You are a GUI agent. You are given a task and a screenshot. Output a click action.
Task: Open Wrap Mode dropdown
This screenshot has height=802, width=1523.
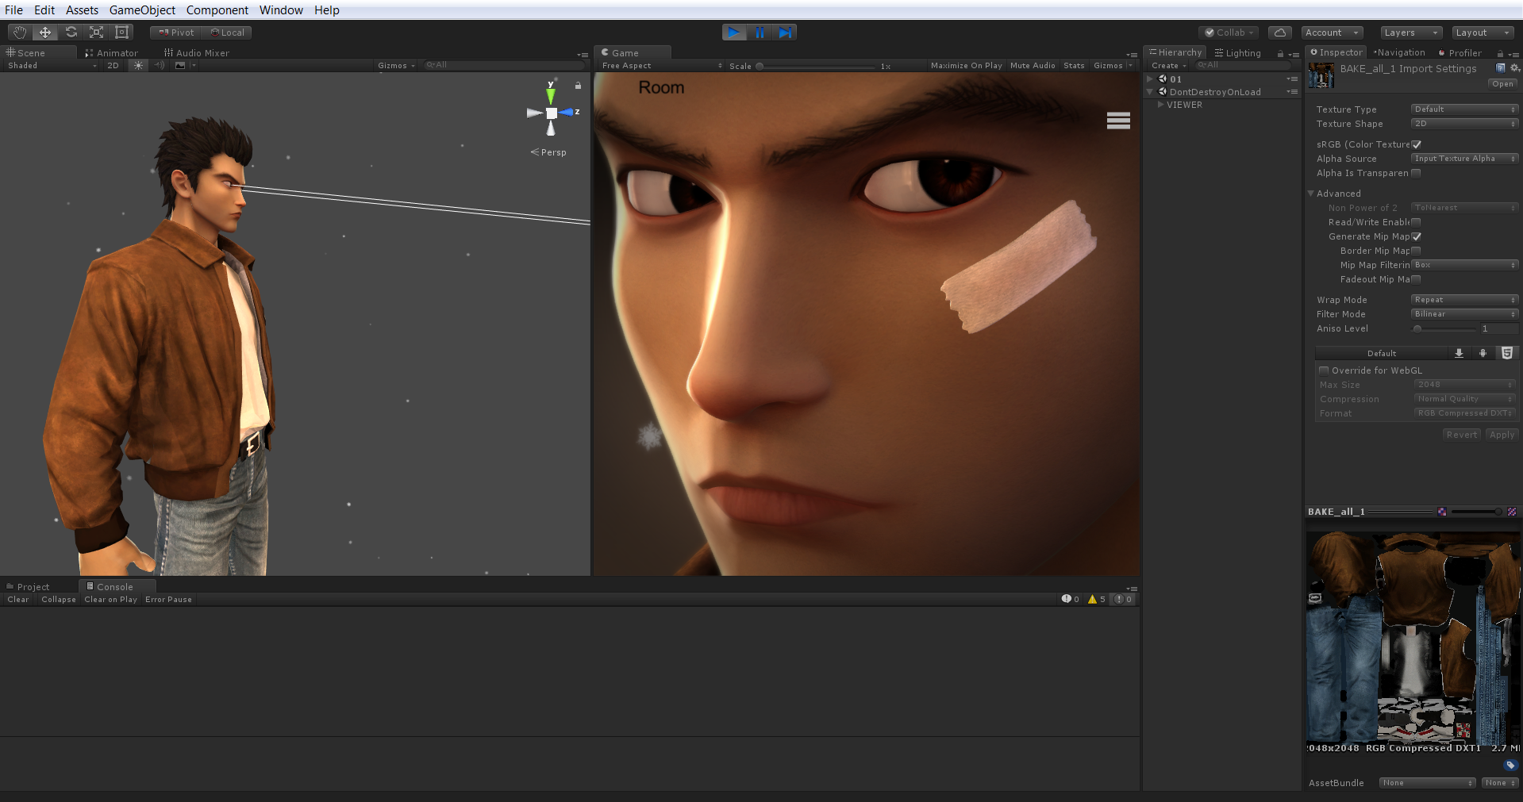[1464, 300]
